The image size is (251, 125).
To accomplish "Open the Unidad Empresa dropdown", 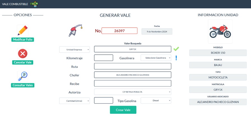I will pyautogui.click(x=74, y=49).
